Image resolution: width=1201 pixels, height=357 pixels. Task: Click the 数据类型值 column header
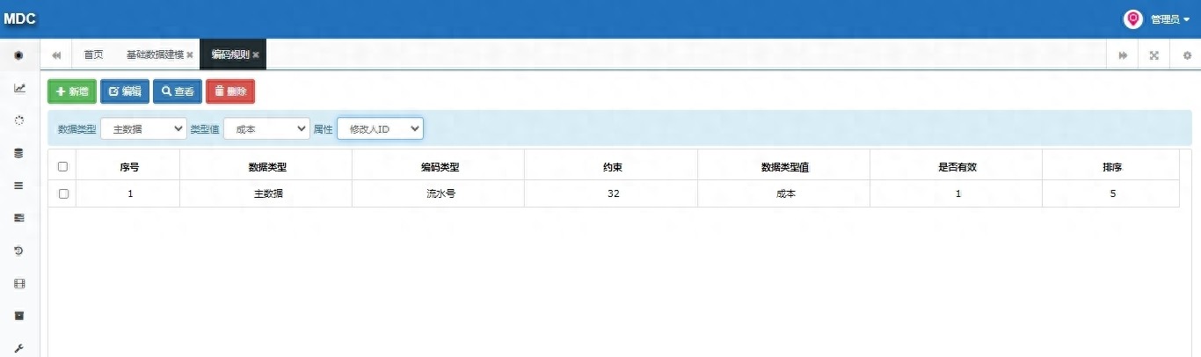[785, 166]
